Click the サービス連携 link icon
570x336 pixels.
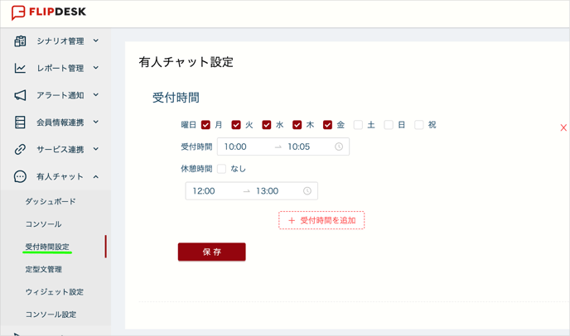click(x=20, y=149)
